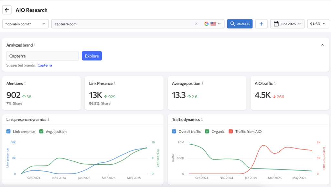This screenshot has height=187, width=331.
Task: Open the June 2025 date picker
Action: pyautogui.click(x=287, y=24)
